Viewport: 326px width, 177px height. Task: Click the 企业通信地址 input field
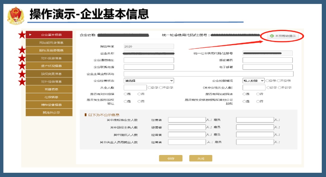(x=149, y=60)
